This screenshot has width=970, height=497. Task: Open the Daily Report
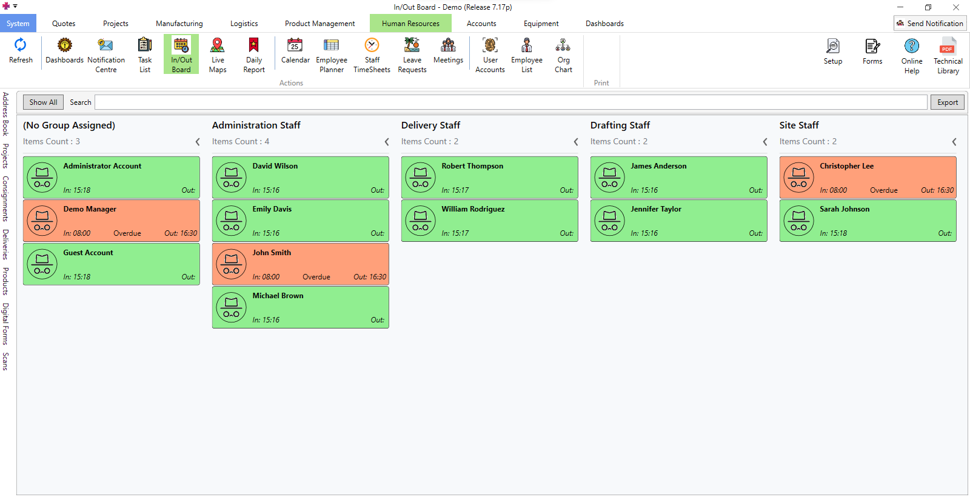pyautogui.click(x=254, y=55)
